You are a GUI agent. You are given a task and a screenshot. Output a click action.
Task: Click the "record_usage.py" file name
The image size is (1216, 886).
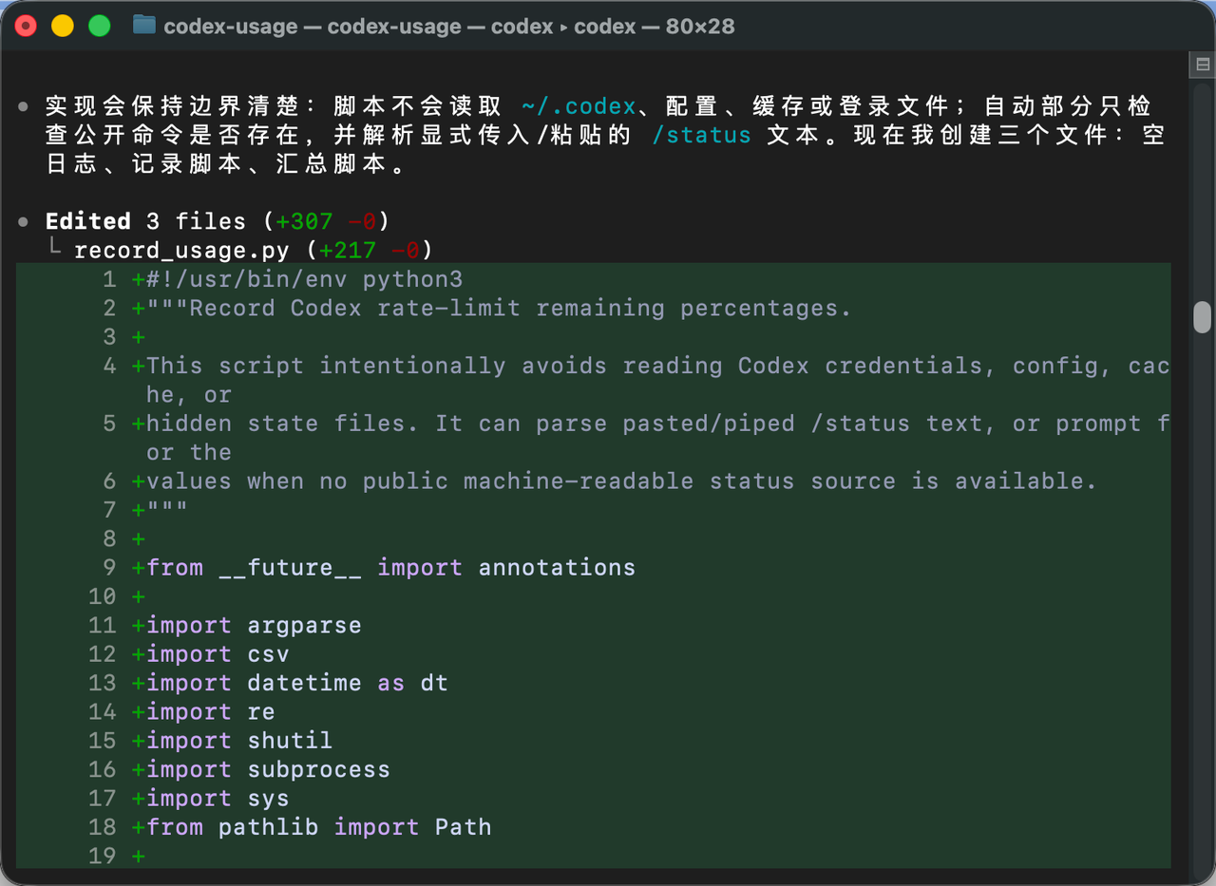point(182,250)
